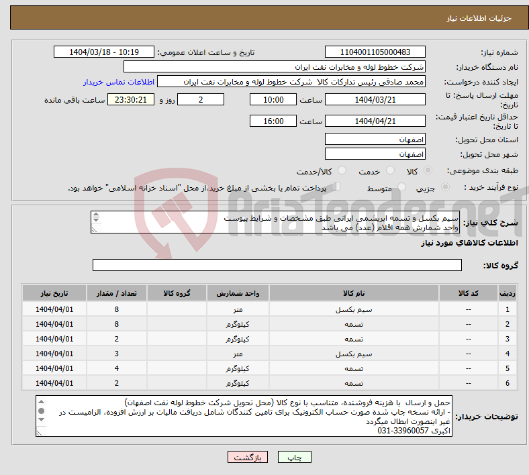Click the resize grip of توضیحات خریدار box

pyautogui.click(x=40, y=433)
